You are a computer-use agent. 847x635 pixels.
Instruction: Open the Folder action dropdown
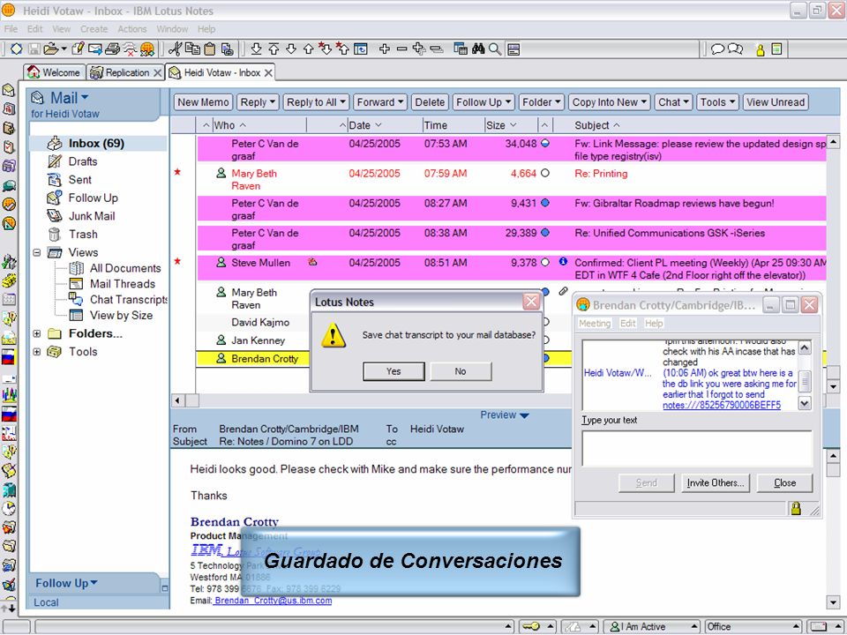point(541,102)
